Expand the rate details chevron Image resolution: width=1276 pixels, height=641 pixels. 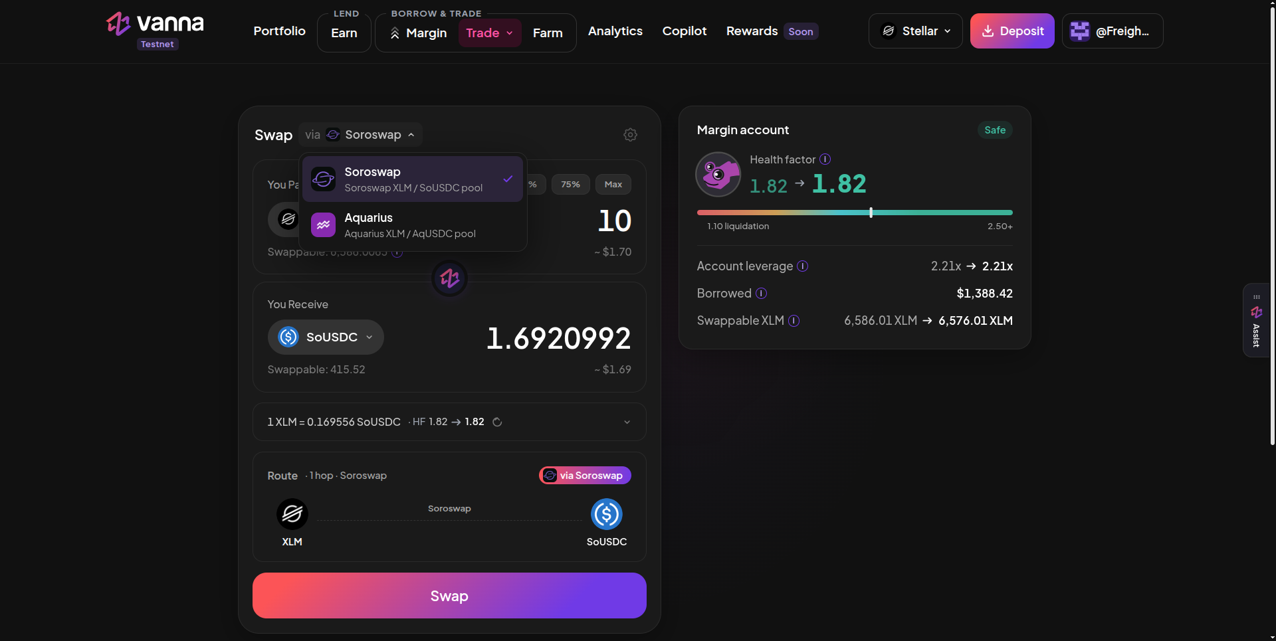[x=627, y=422]
